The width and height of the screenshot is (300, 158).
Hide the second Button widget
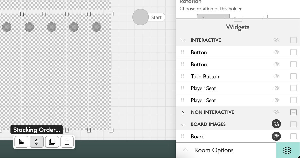coord(276,64)
